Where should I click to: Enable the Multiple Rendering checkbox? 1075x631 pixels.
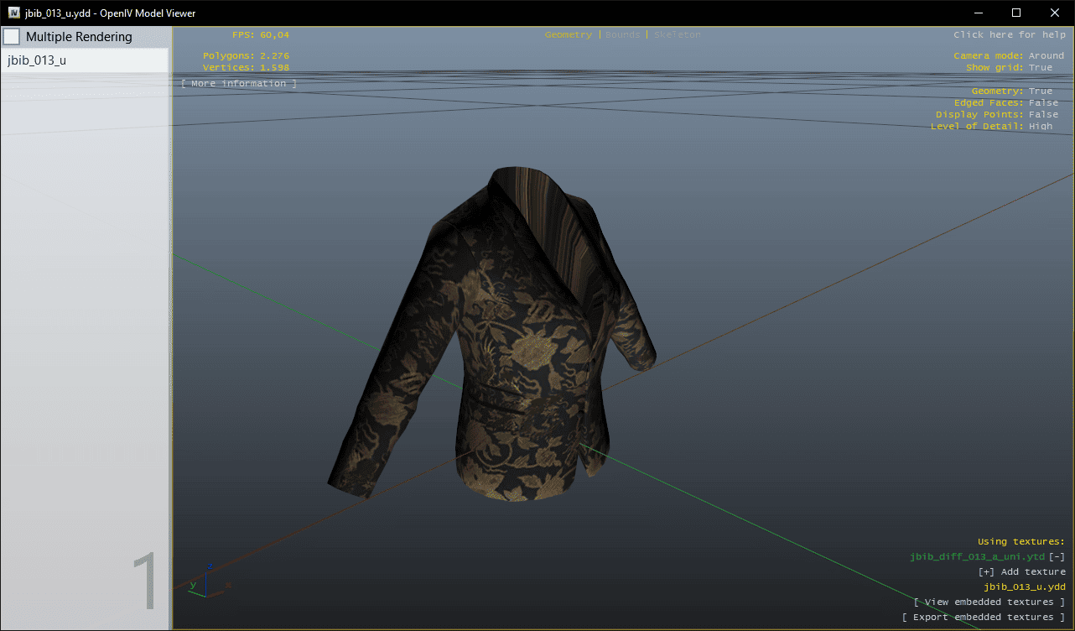click(x=12, y=37)
